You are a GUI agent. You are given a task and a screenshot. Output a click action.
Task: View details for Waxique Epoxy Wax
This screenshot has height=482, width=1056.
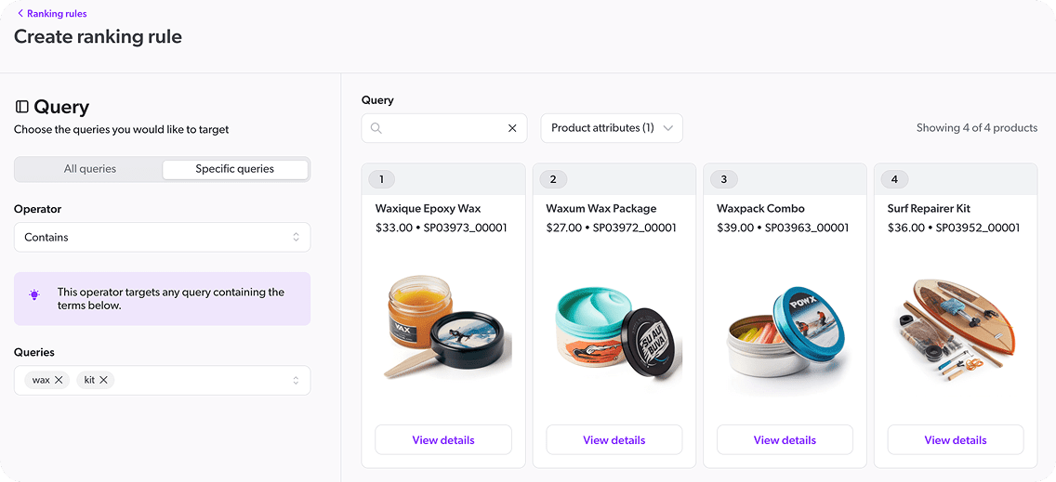[443, 440]
